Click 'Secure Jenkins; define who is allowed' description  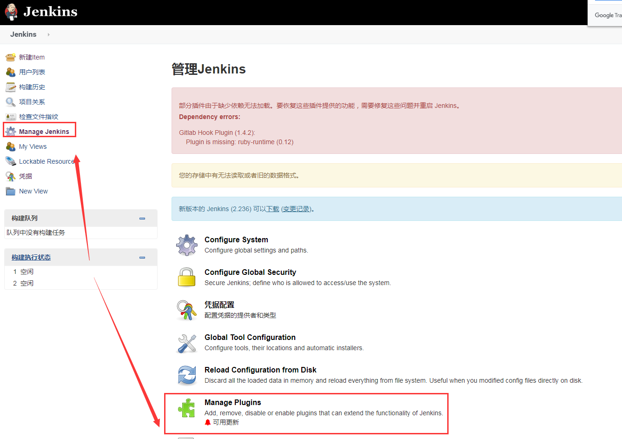(x=298, y=283)
